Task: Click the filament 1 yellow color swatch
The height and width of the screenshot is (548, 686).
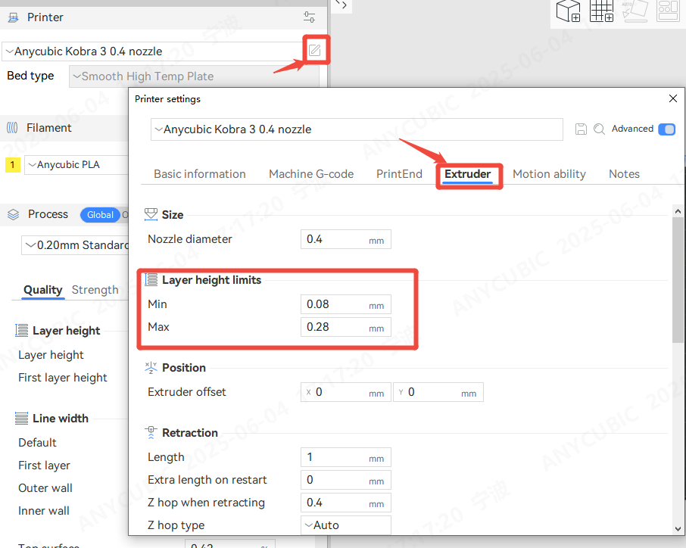Action: tap(13, 165)
